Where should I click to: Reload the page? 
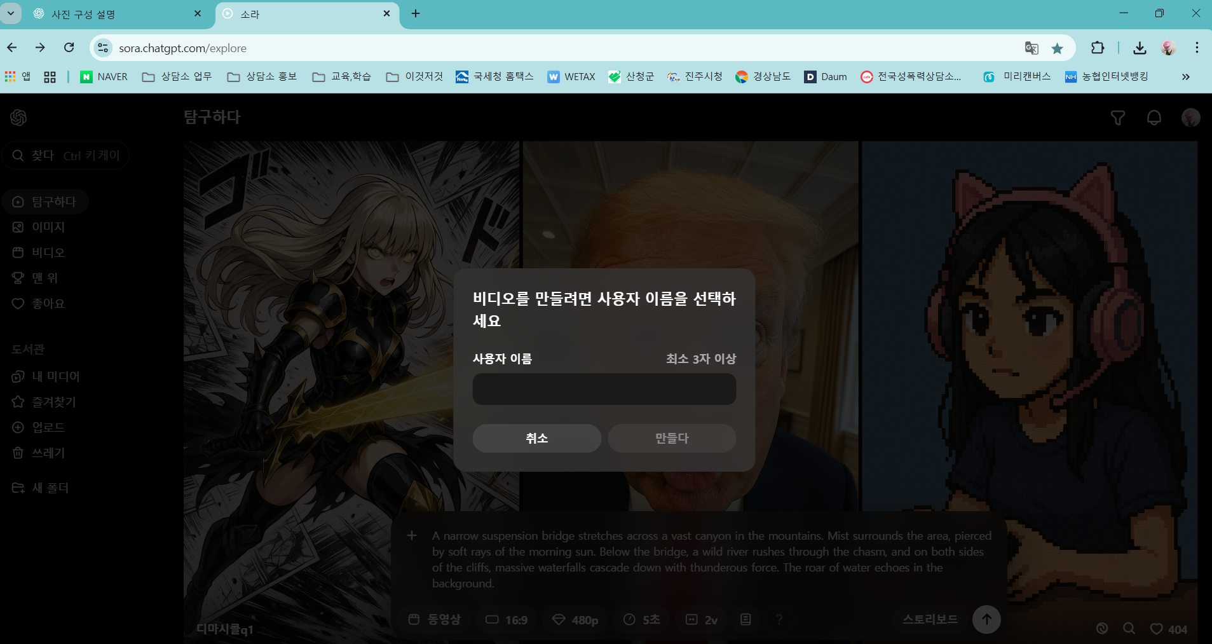point(69,48)
